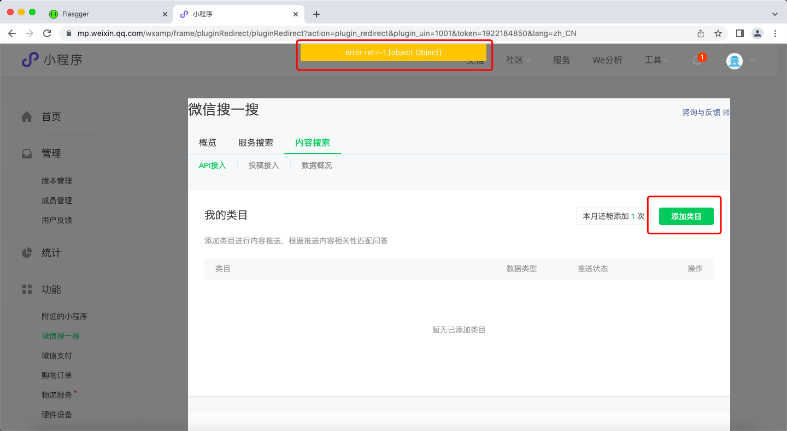This screenshot has width=787, height=431.
Task: Click the 小程序 logo in the header
Action: pyautogui.click(x=52, y=60)
